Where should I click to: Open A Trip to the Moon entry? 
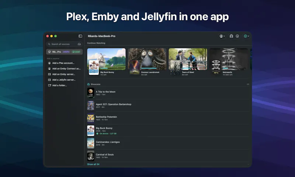pos(168,93)
